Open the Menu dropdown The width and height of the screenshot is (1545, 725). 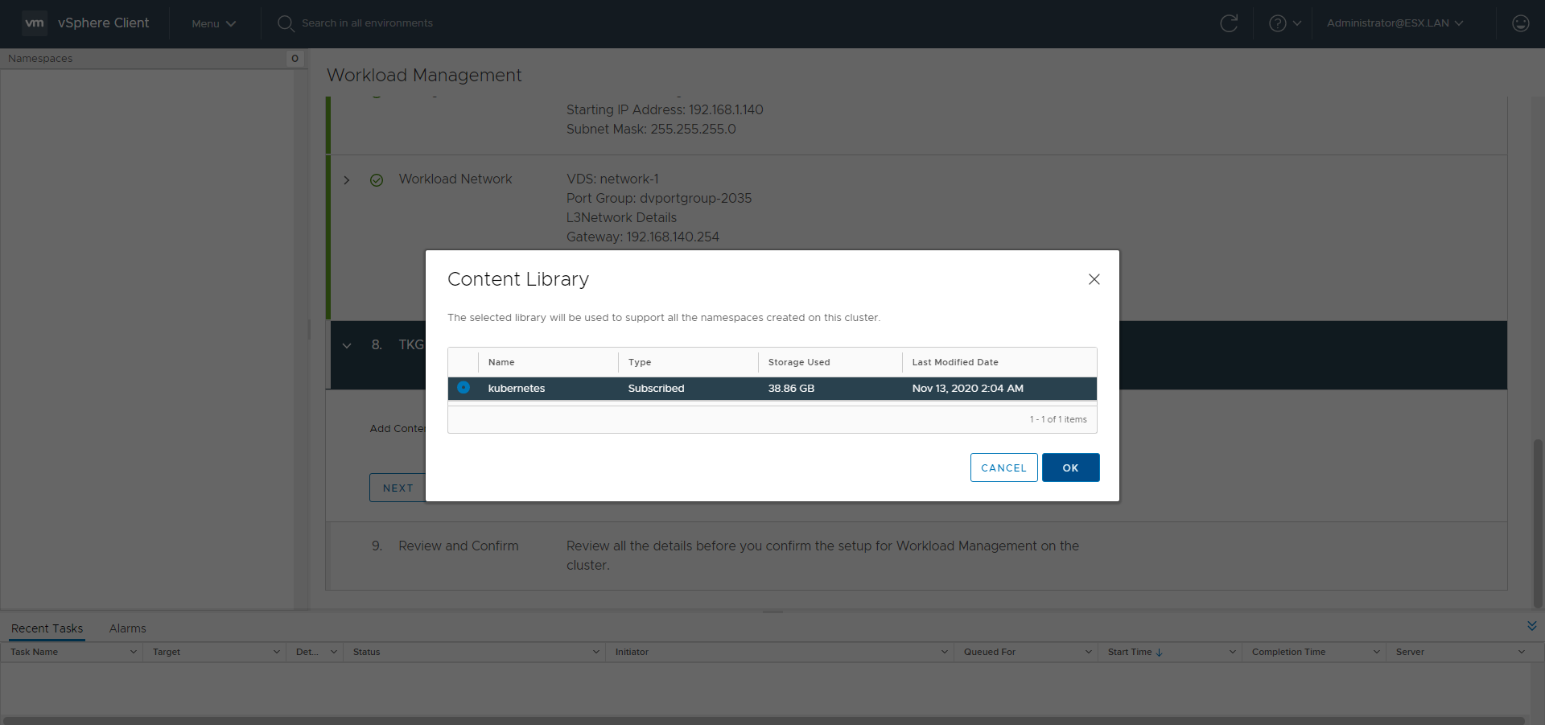tap(213, 23)
